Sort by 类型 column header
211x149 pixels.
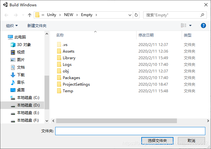(x=188, y=35)
